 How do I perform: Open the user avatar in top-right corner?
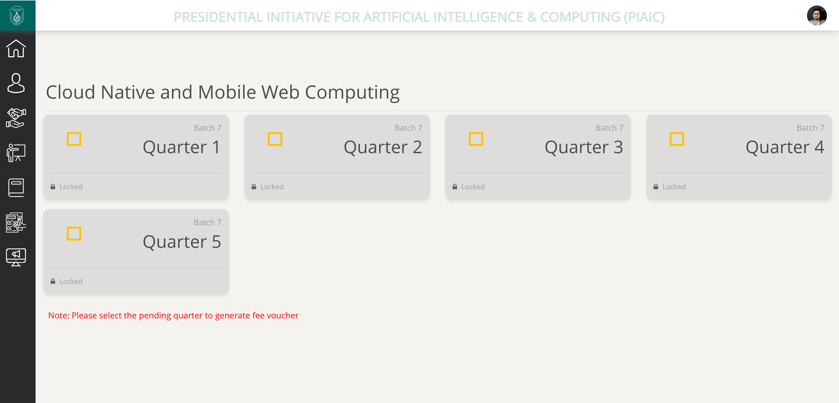tap(816, 16)
